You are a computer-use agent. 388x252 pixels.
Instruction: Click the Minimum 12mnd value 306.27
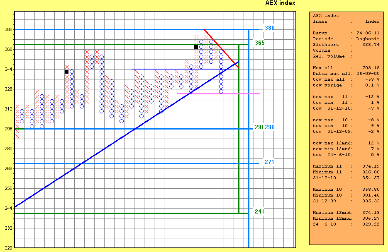[x=371, y=218]
